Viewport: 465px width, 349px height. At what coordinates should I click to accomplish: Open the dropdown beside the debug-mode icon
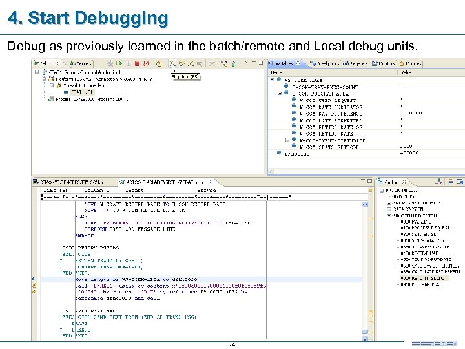click(x=240, y=63)
